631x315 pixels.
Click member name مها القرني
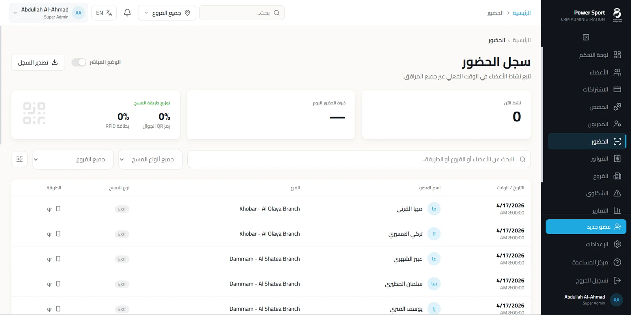(409, 209)
